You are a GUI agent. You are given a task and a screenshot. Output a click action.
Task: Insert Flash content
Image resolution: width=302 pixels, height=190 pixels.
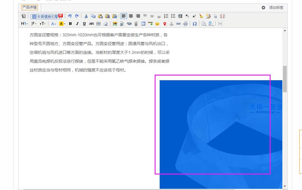(x=122, y=24)
